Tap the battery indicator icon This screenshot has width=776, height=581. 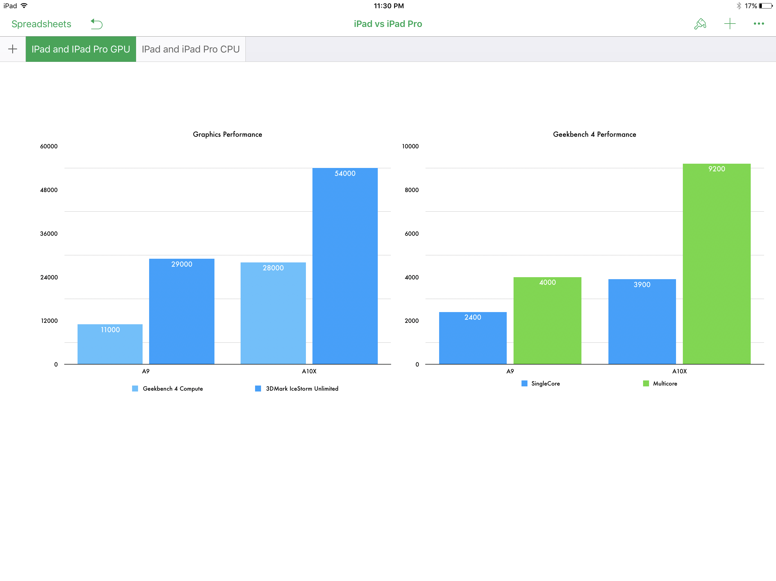765,6
